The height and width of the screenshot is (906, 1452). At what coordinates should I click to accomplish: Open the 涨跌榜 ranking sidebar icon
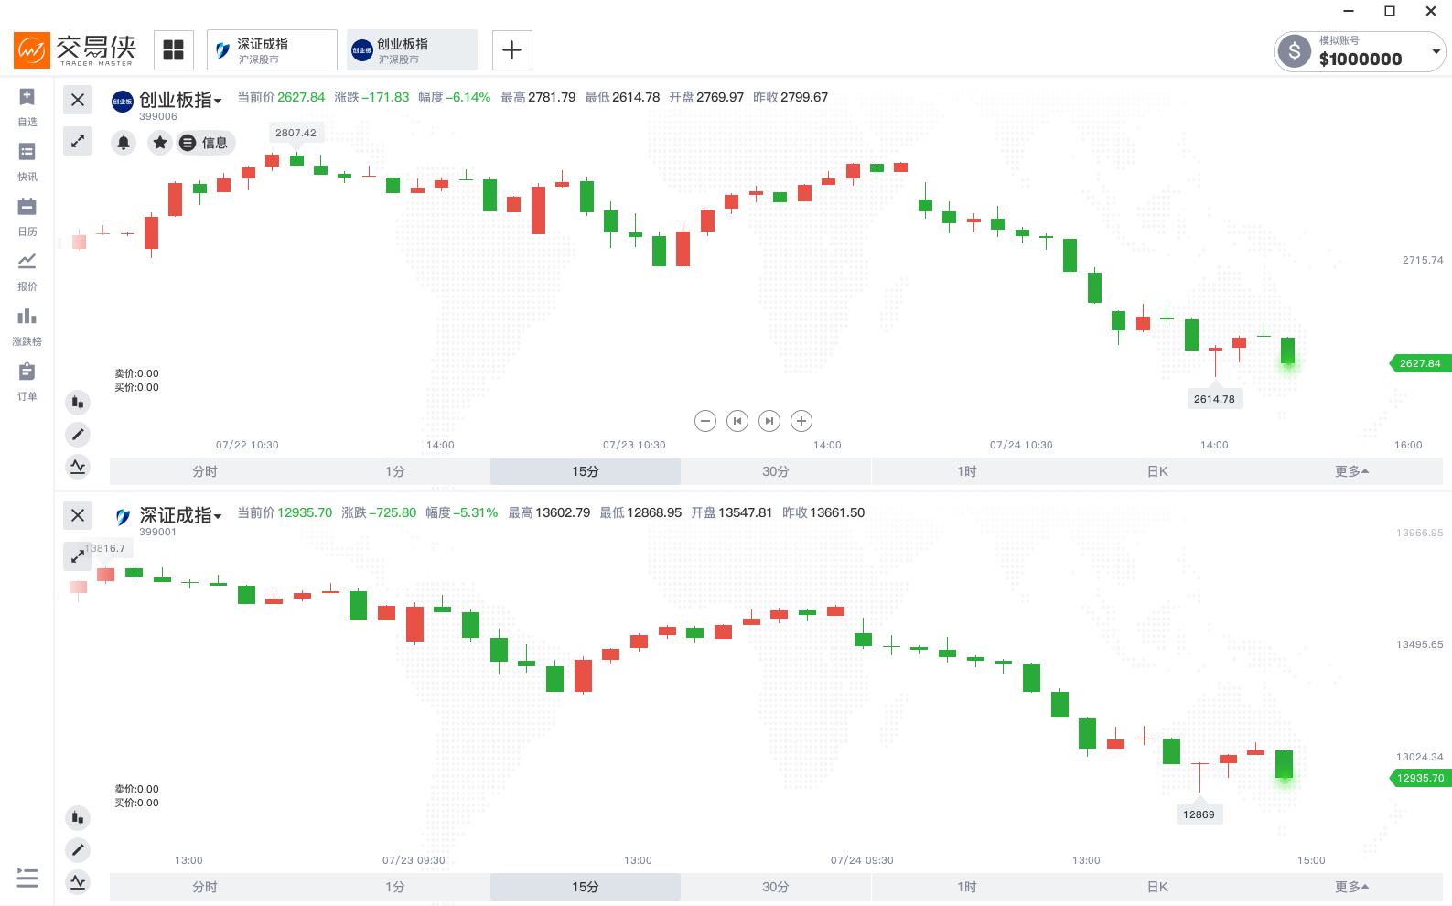(27, 318)
